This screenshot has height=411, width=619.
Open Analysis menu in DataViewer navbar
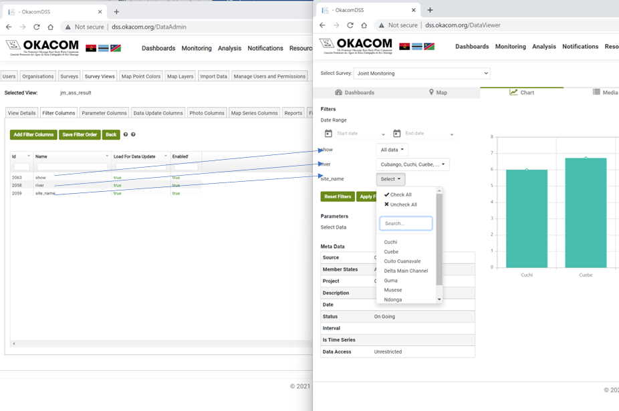544,47
